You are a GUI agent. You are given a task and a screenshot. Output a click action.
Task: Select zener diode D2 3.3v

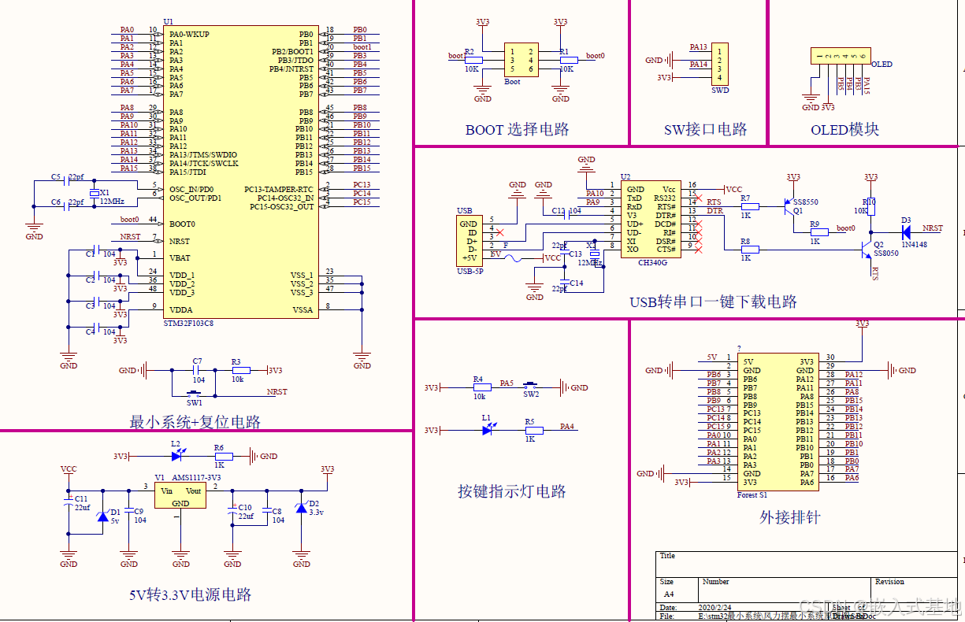coord(300,508)
